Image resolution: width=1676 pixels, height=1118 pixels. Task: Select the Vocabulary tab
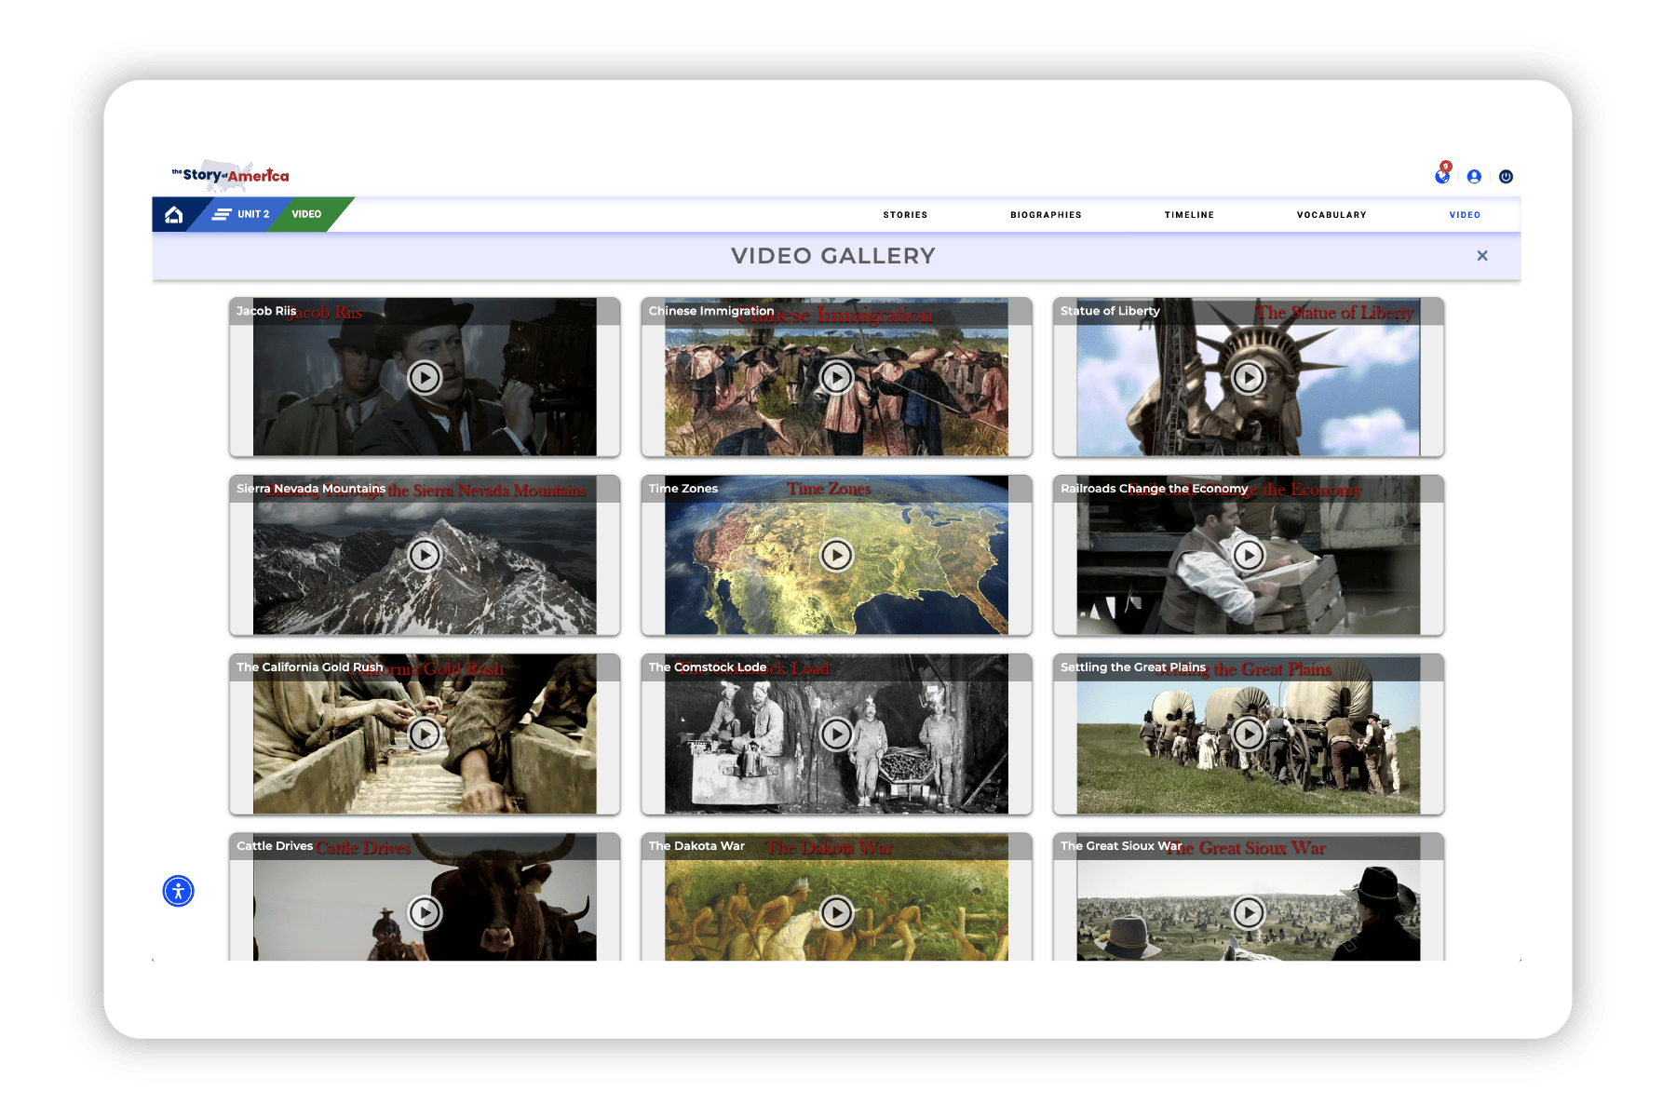coord(1331,215)
